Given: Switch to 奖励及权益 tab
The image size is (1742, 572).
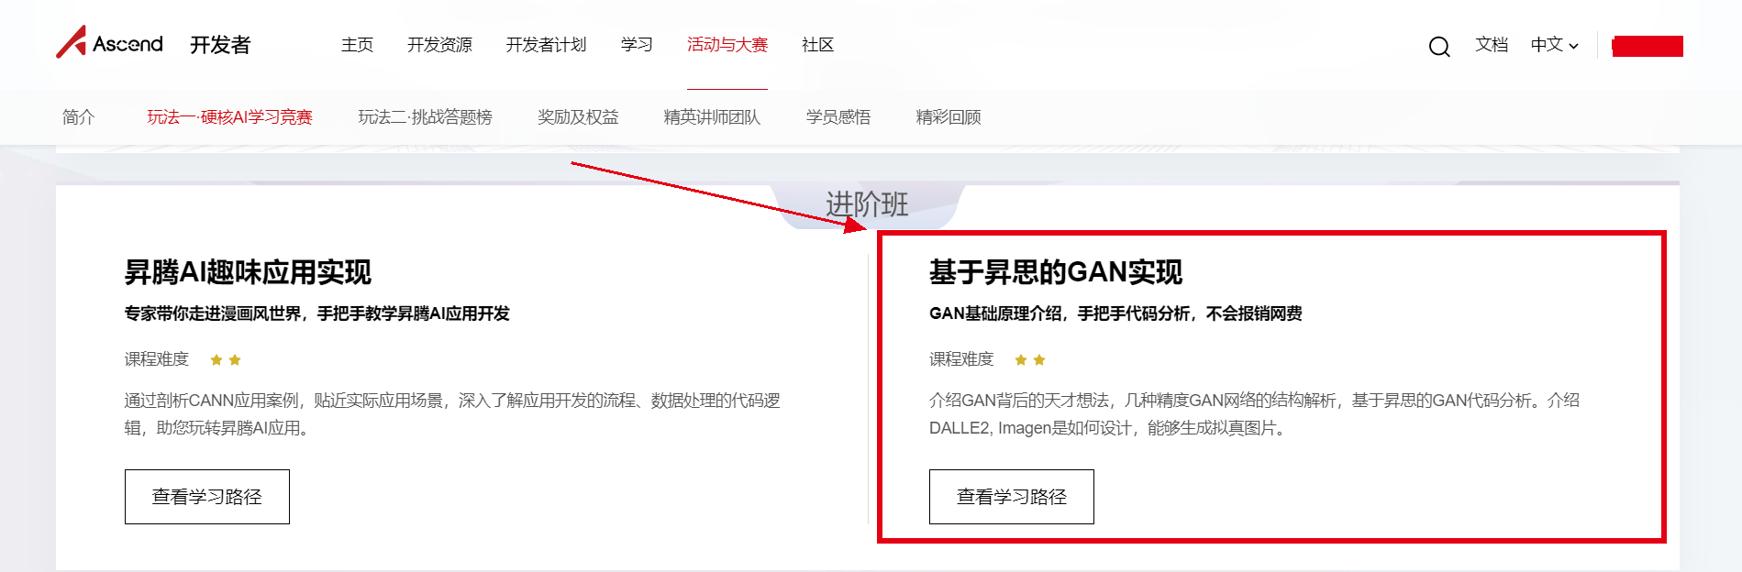Looking at the screenshot, I should (x=578, y=117).
